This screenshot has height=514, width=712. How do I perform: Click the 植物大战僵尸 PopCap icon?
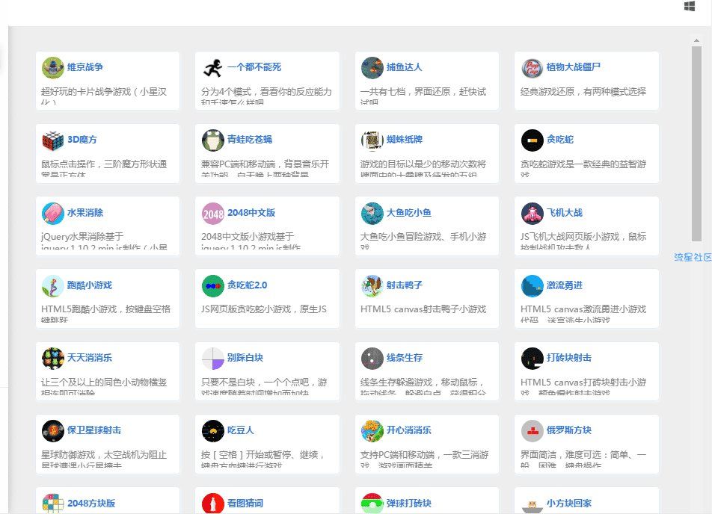(533, 67)
